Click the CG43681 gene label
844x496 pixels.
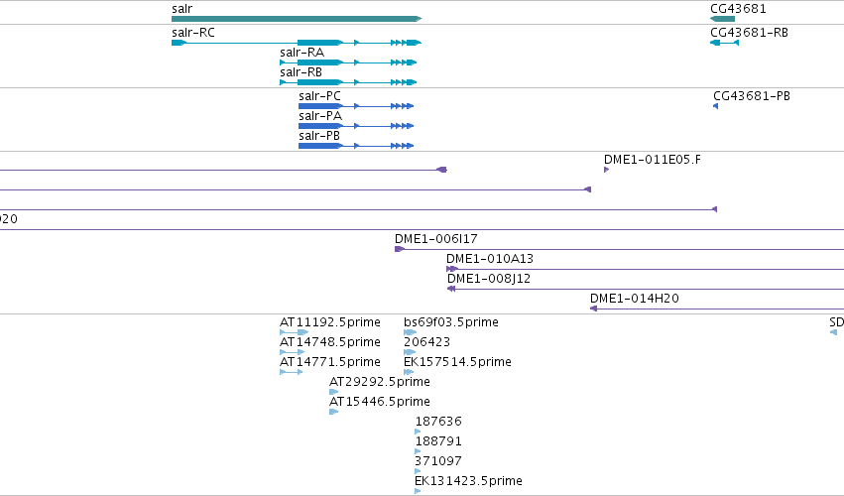[738, 9]
